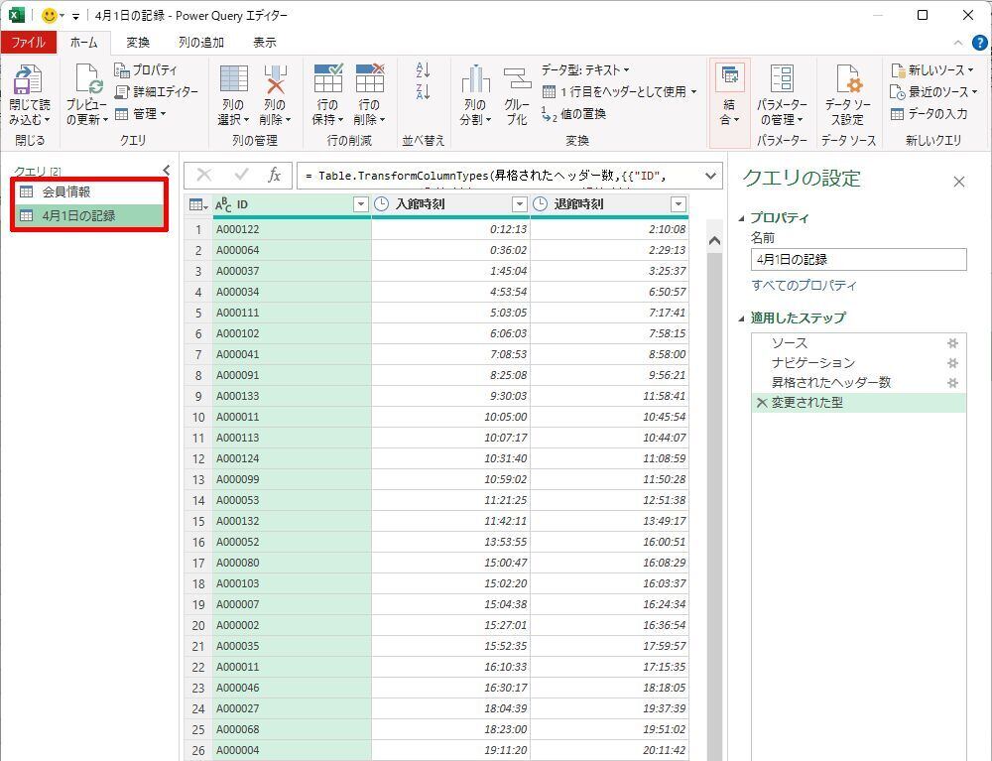Click the Close & Load (閉じて読み込む) icon

[27, 79]
